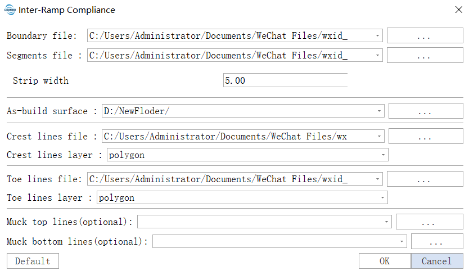
Task: Expand the Segments file dropdown
Action: pos(377,56)
